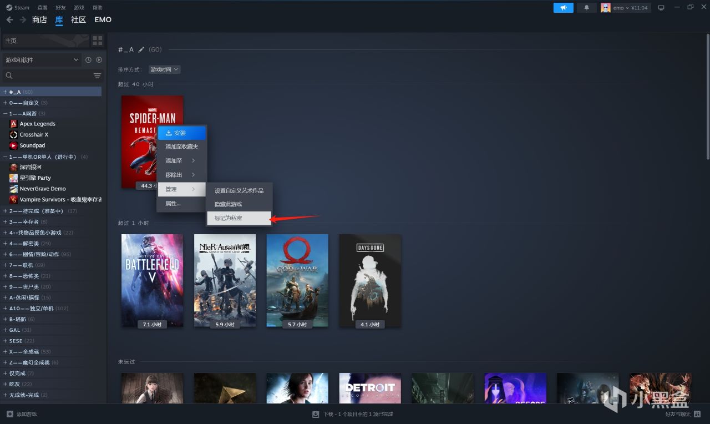The image size is (710, 424).
Task: Click the plus icon beside 添加游戏
Action: (x=9, y=414)
